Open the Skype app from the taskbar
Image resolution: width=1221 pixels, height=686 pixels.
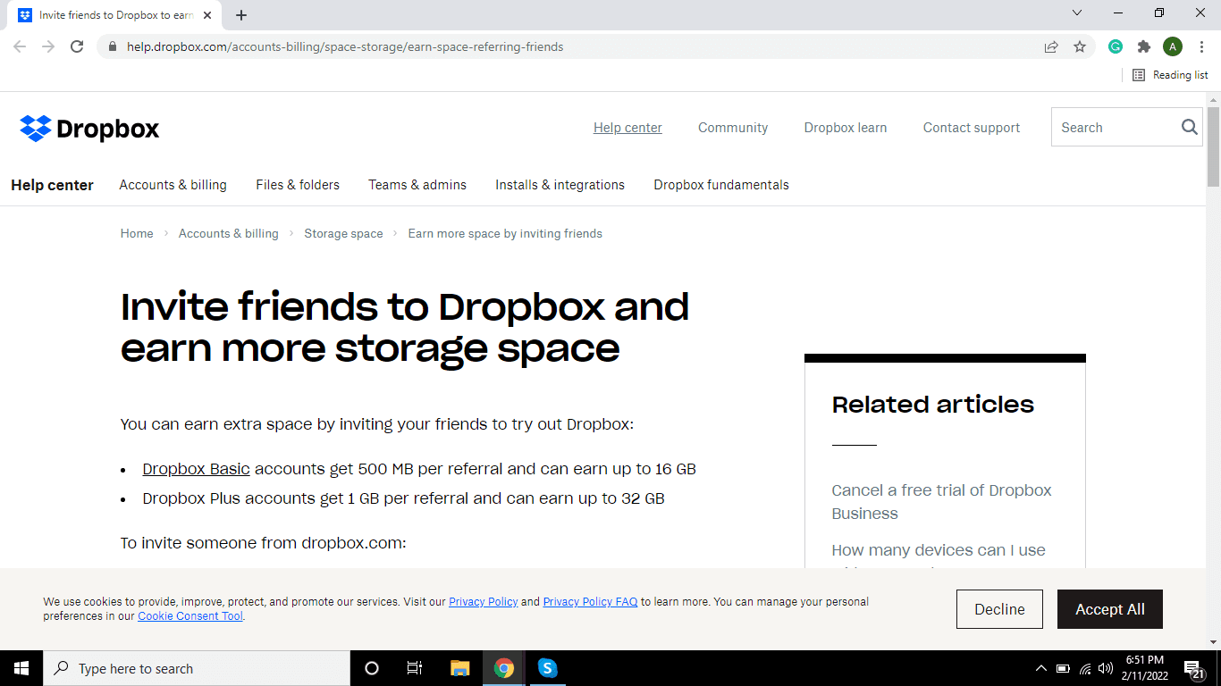(x=547, y=667)
